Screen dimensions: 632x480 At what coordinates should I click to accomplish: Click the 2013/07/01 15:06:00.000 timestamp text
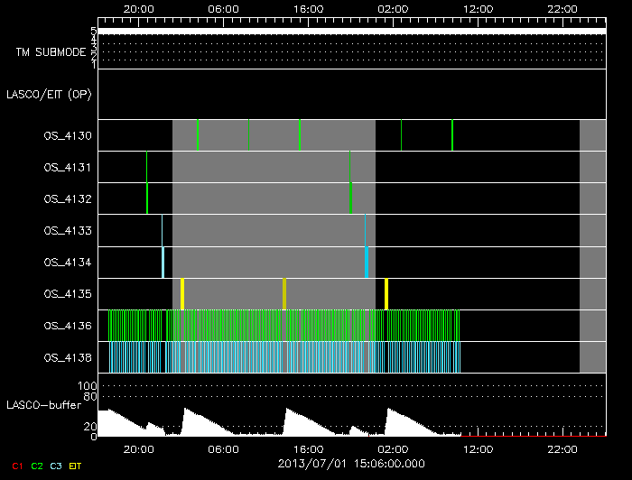(351, 464)
